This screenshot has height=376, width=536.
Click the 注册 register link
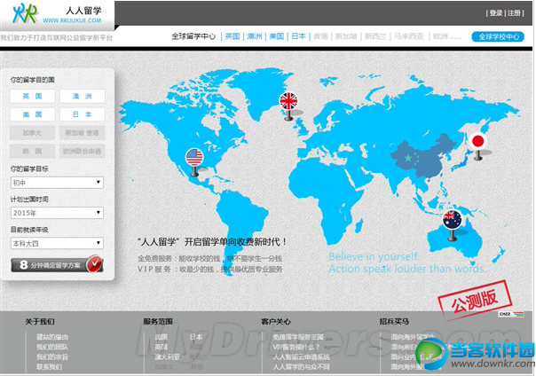514,13
